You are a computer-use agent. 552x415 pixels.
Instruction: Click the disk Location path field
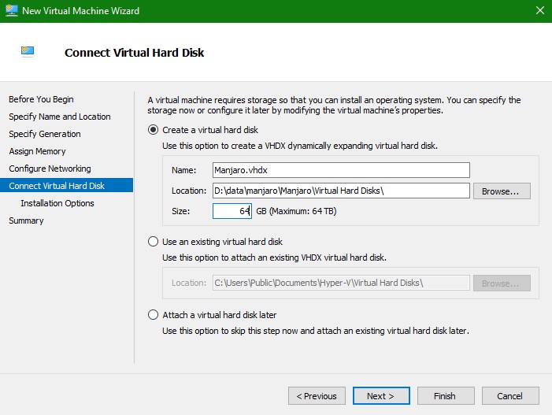click(341, 191)
